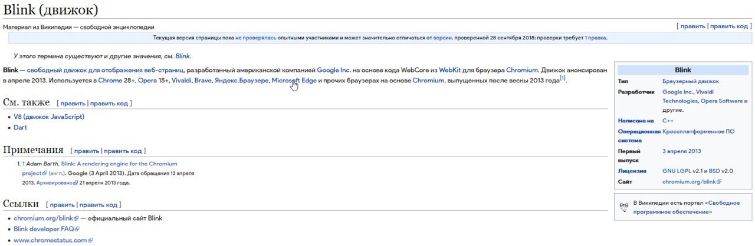Click the "1 правка" link in the notice
Image resolution: width=755 pixels, height=246 pixels.
pyautogui.click(x=595, y=38)
